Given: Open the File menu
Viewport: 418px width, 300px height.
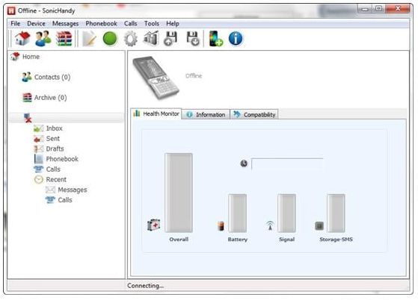Looking at the screenshot, I should click(x=16, y=24).
